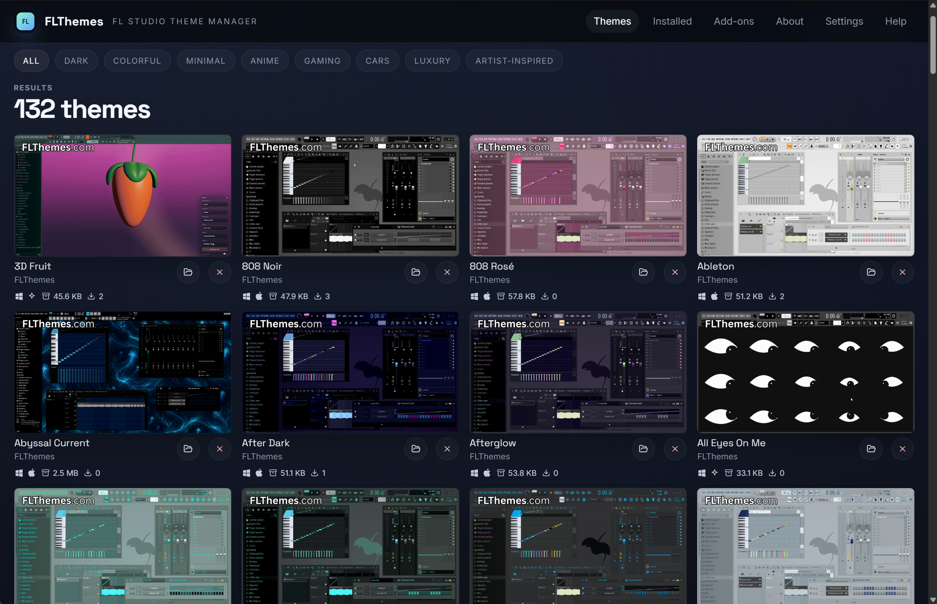Open the Settings tab
Image resolution: width=937 pixels, height=604 pixels.
coord(844,21)
